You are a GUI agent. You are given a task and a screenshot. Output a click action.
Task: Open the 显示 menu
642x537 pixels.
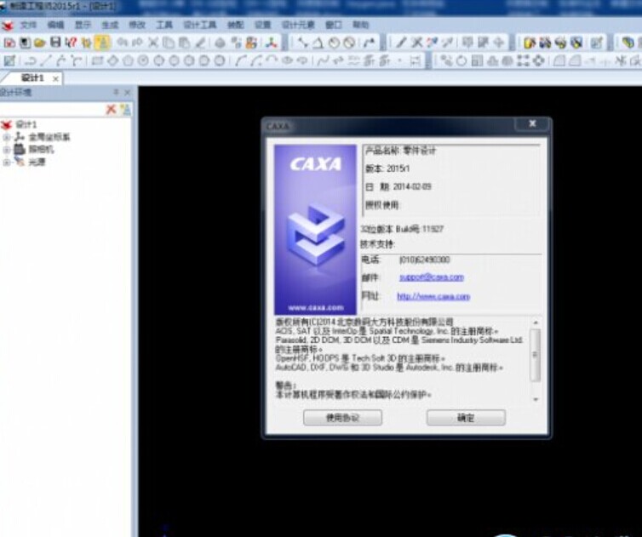(x=83, y=25)
